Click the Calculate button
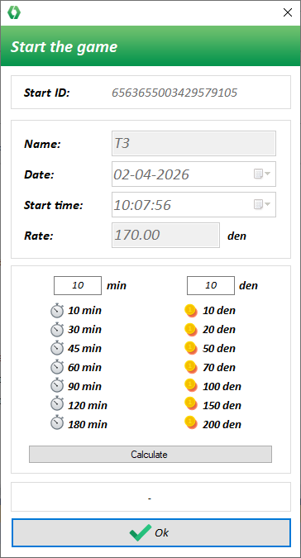Viewport: 301px width, 558px height. 150,455
